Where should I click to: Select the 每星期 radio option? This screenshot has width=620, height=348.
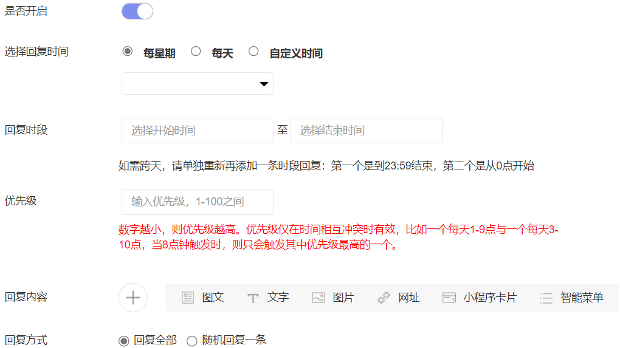point(127,52)
